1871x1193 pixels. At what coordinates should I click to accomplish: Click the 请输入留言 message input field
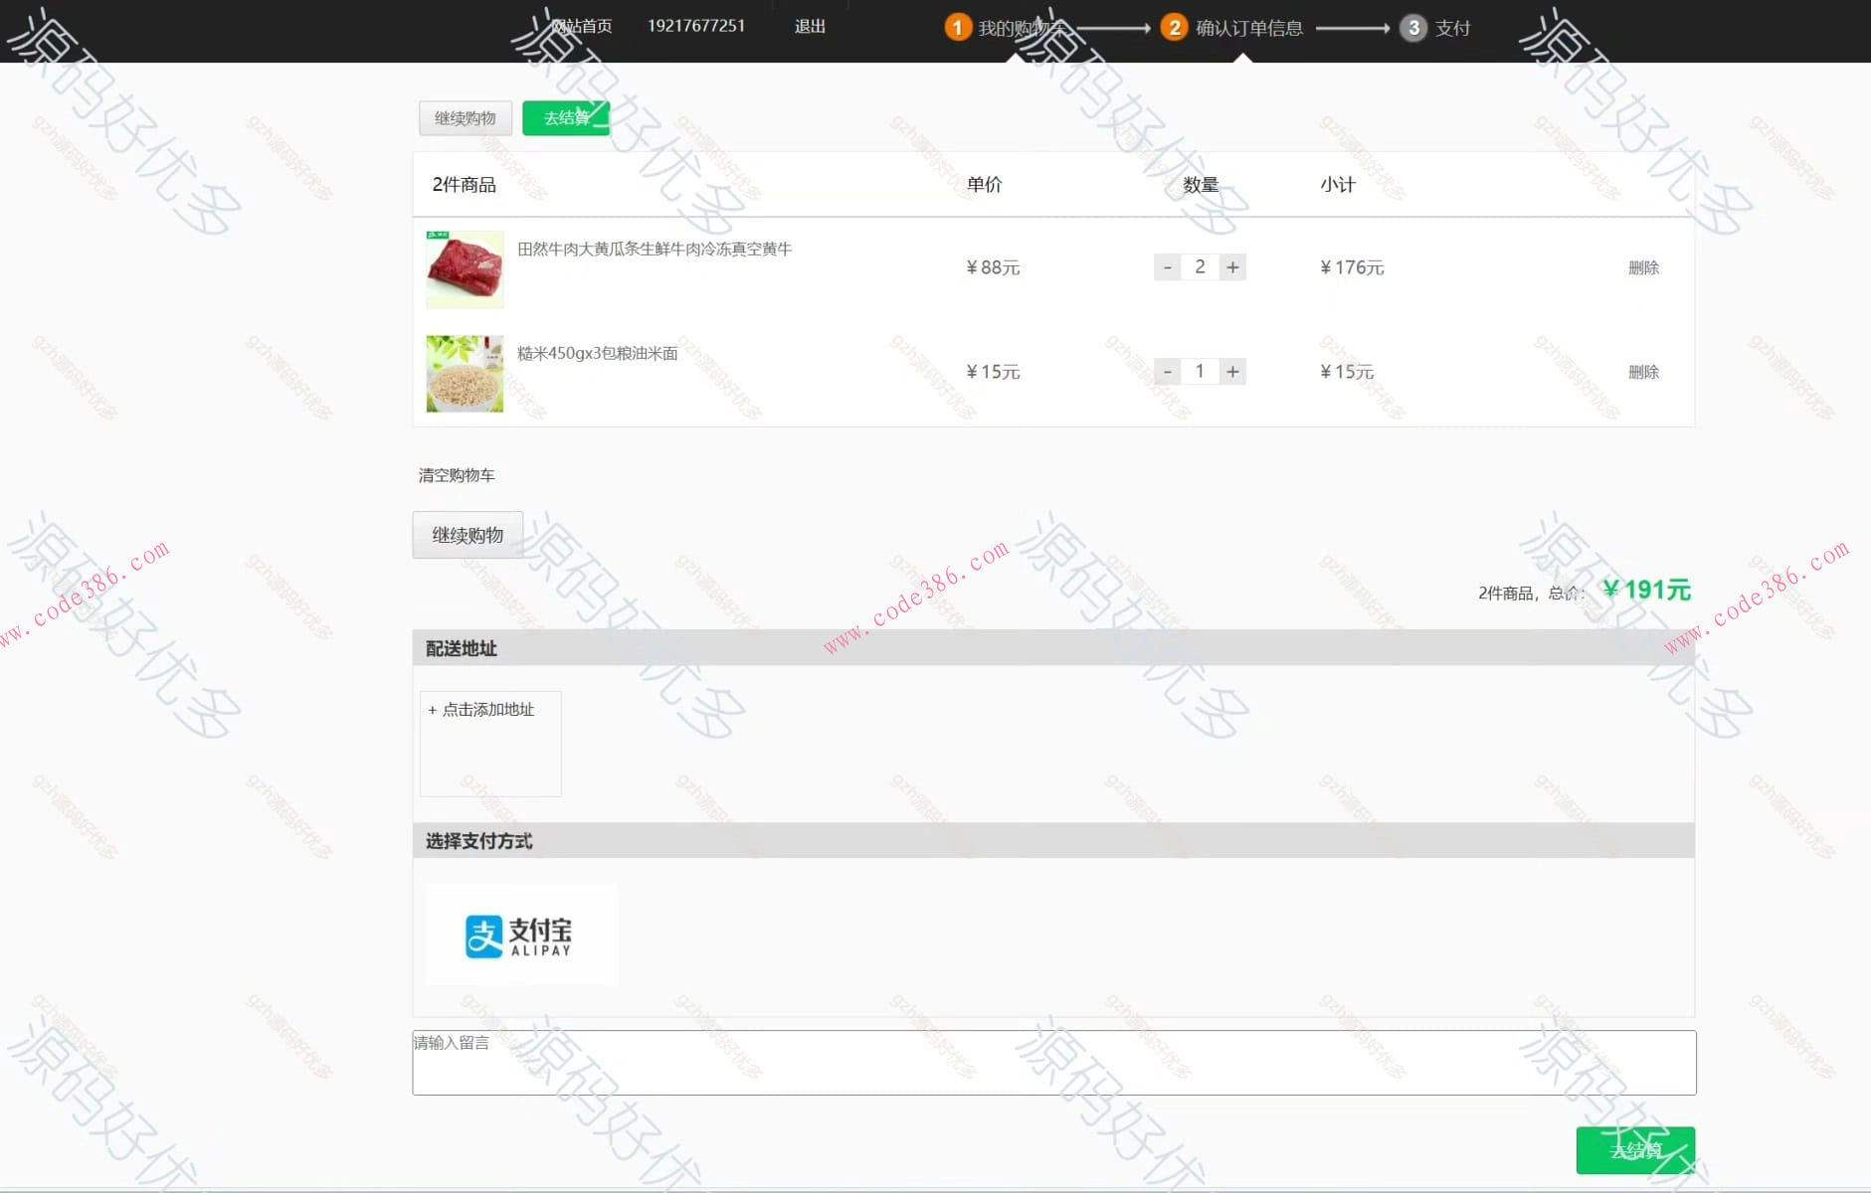click(x=1053, y=1062)
